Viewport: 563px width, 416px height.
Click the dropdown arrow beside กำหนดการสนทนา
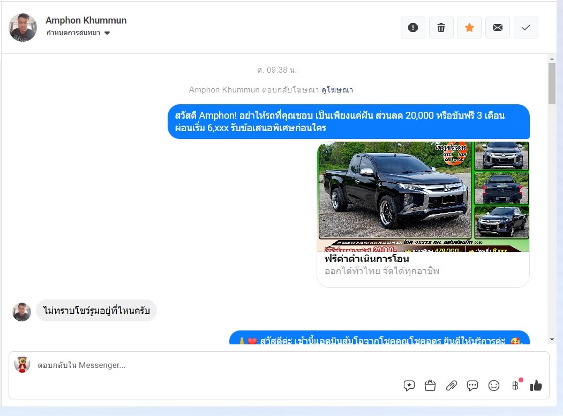pyautogui.click(x=107, y=33)
